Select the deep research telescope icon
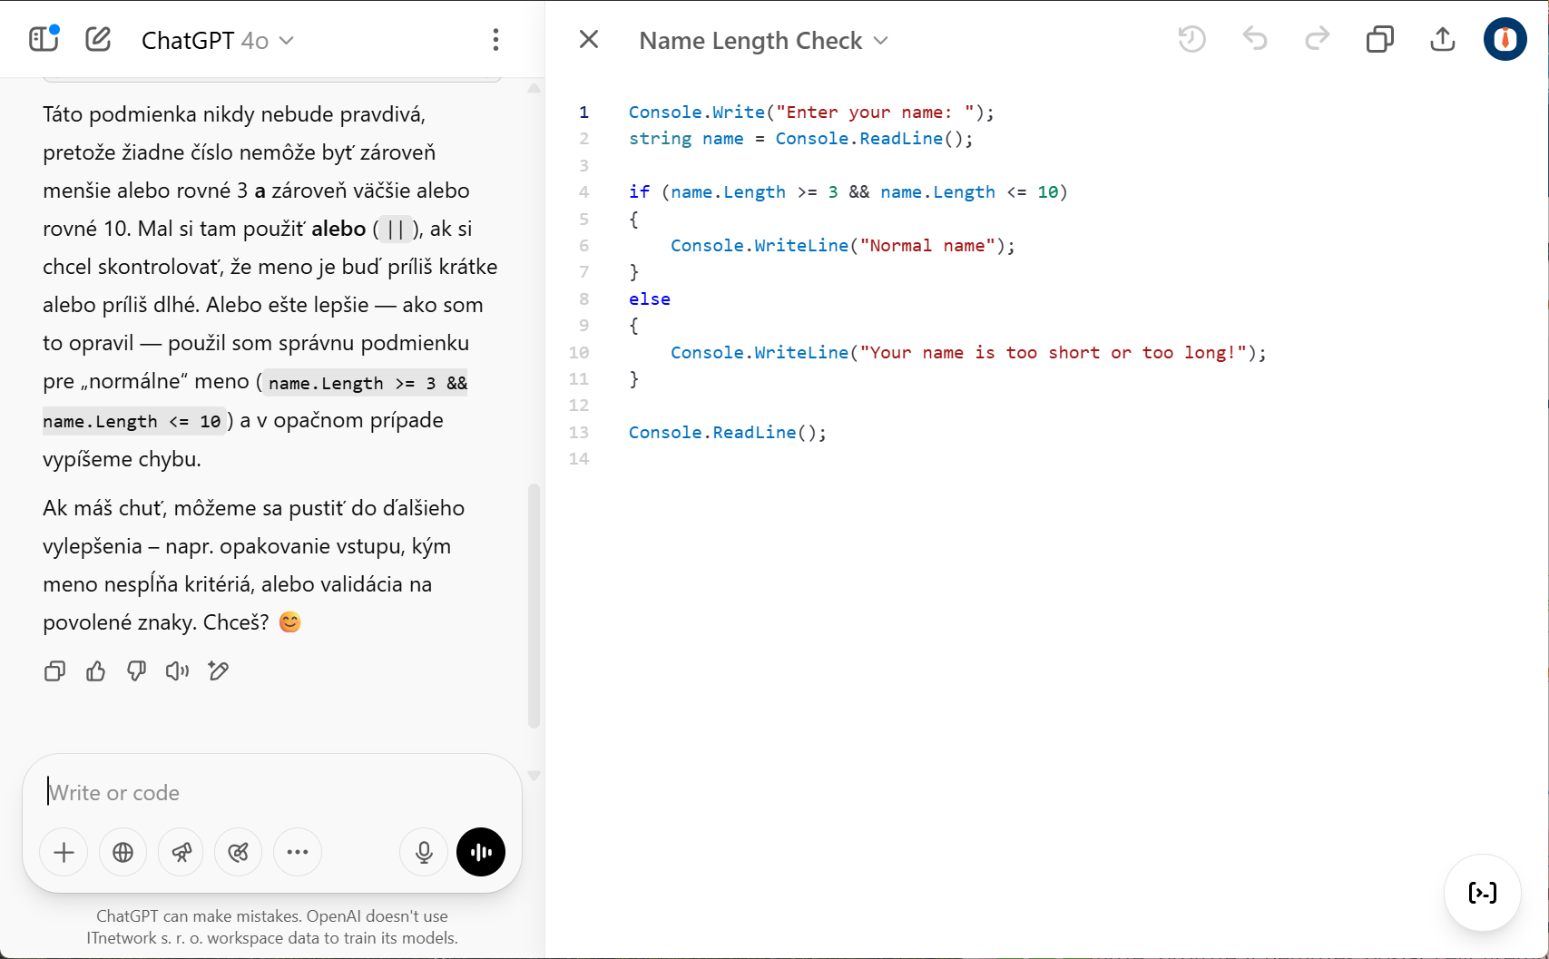This screenshot has width=1549, height=959. coord(181,852)
